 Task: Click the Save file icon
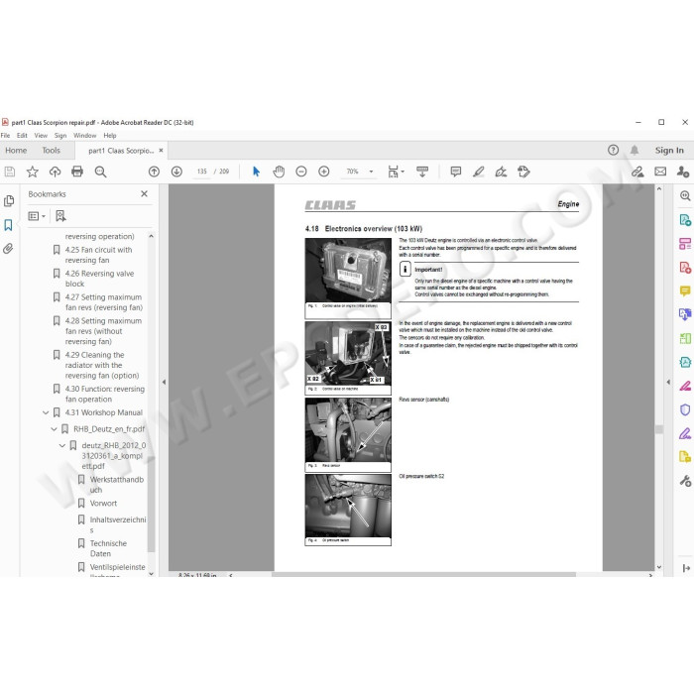click(9, 172)
